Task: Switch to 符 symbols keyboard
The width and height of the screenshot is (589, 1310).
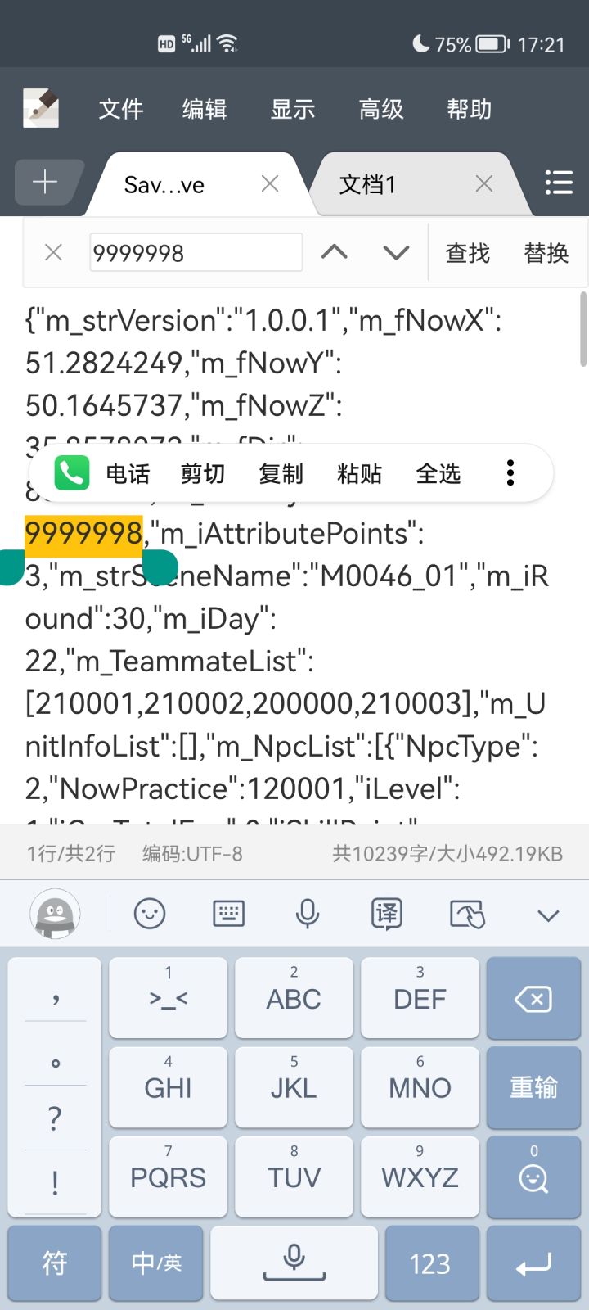Action: pos(55,1263)
